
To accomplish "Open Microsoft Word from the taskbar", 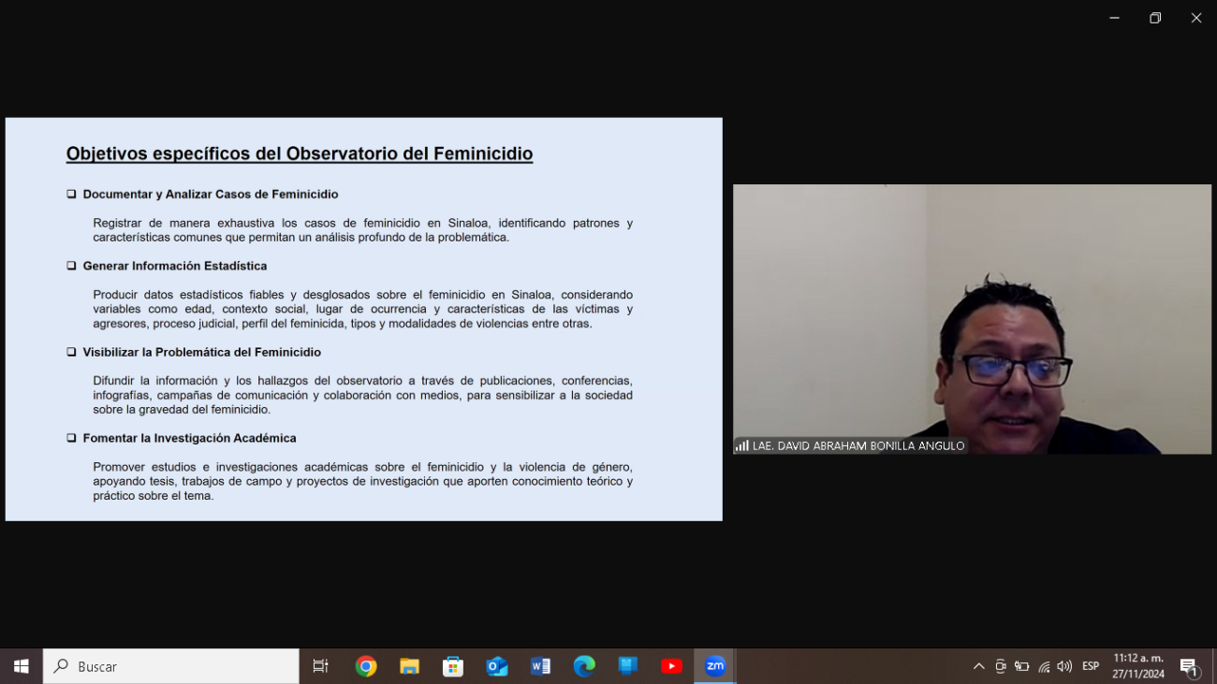I will [540, 666].
